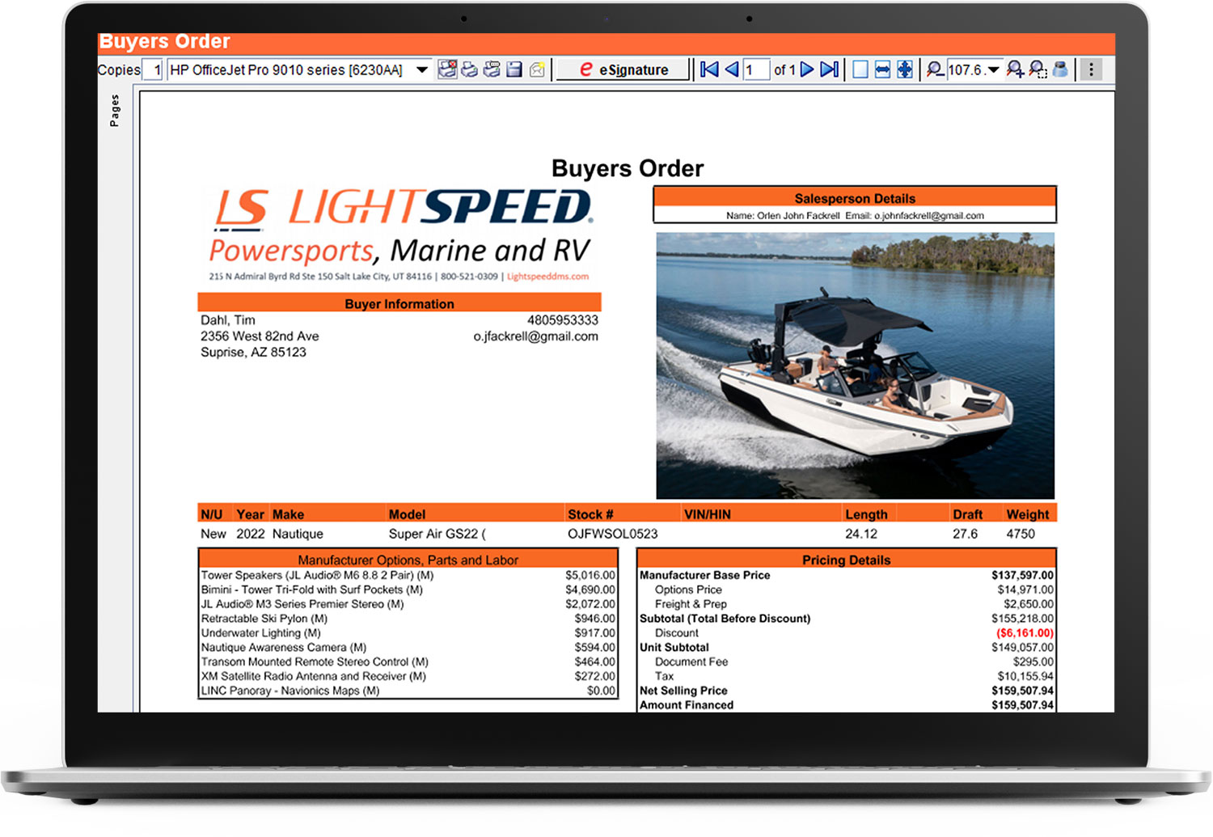Click the length value 24.12

click(x=861, y=534)
